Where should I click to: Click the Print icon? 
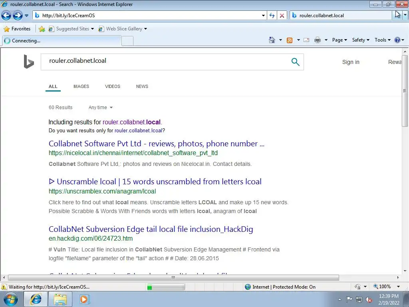(318, 40)
